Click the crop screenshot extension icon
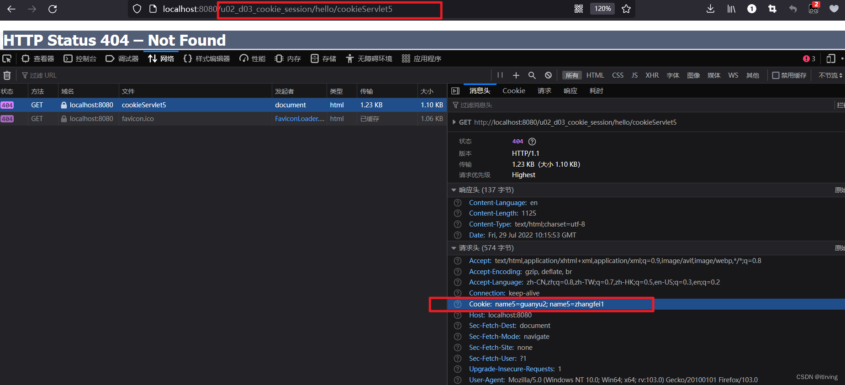 [772, 9]
